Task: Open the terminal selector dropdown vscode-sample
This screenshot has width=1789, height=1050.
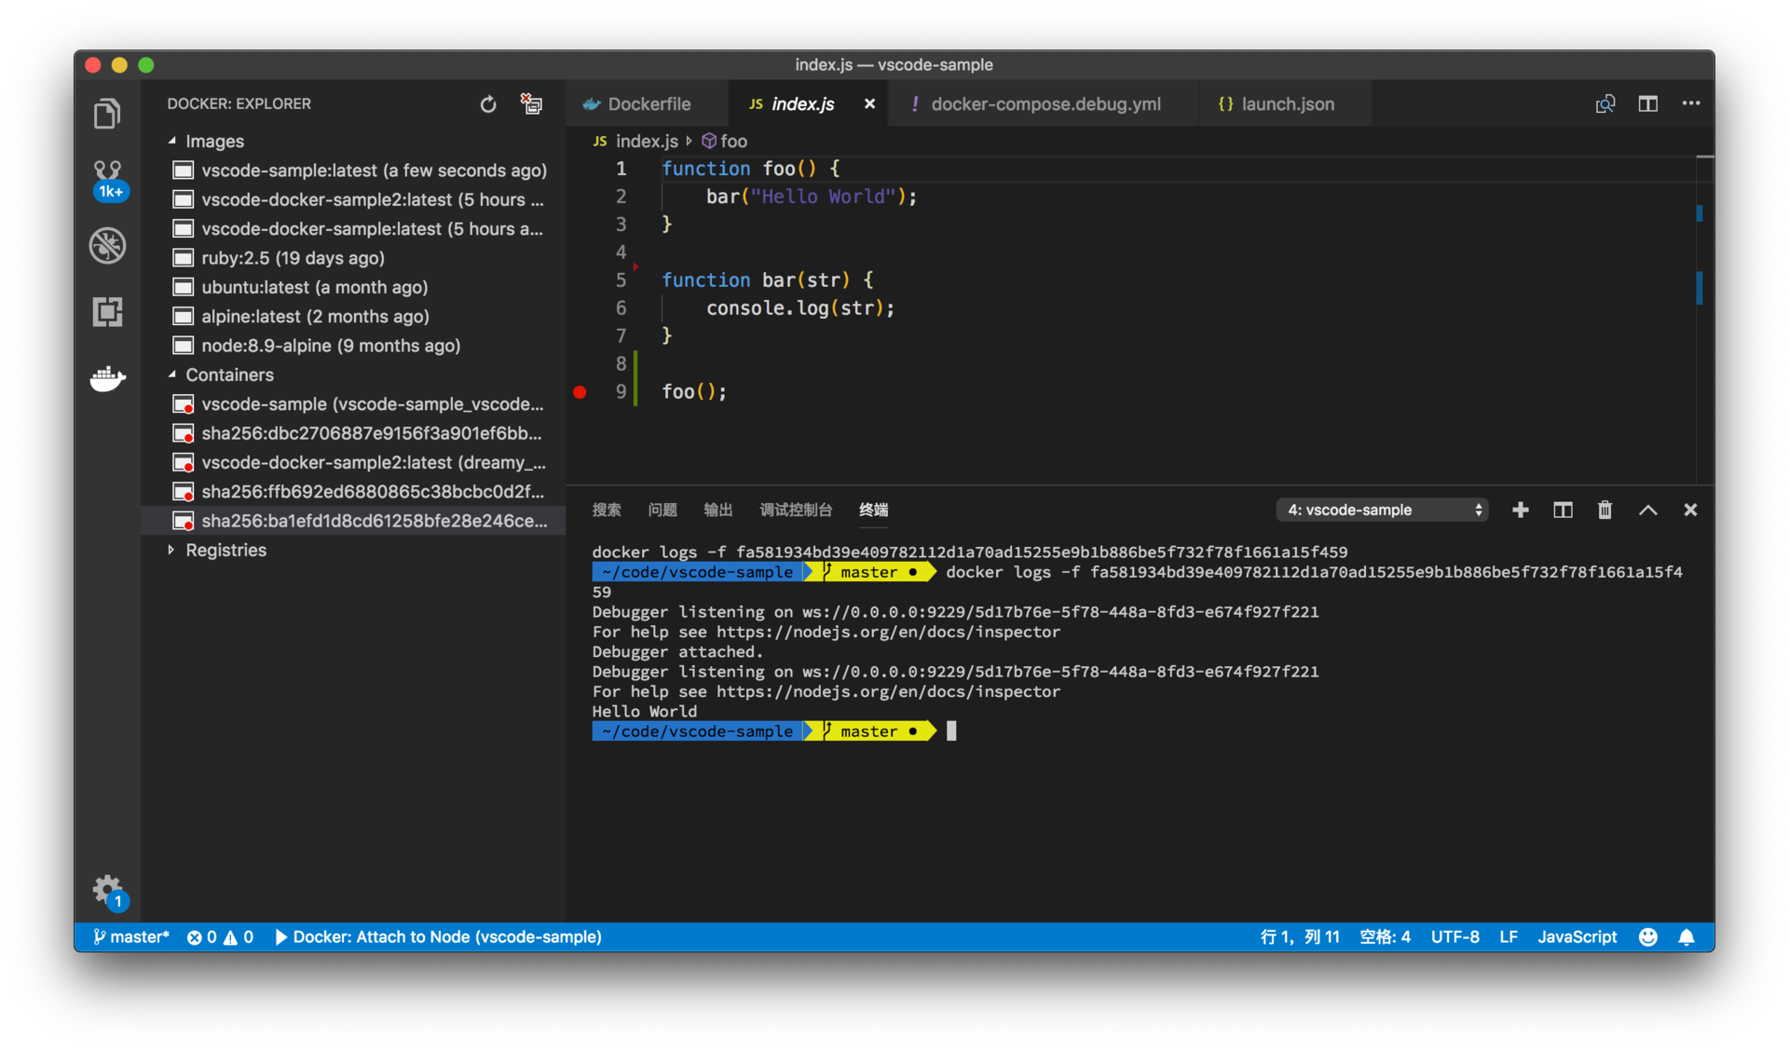Action: 1381,510
